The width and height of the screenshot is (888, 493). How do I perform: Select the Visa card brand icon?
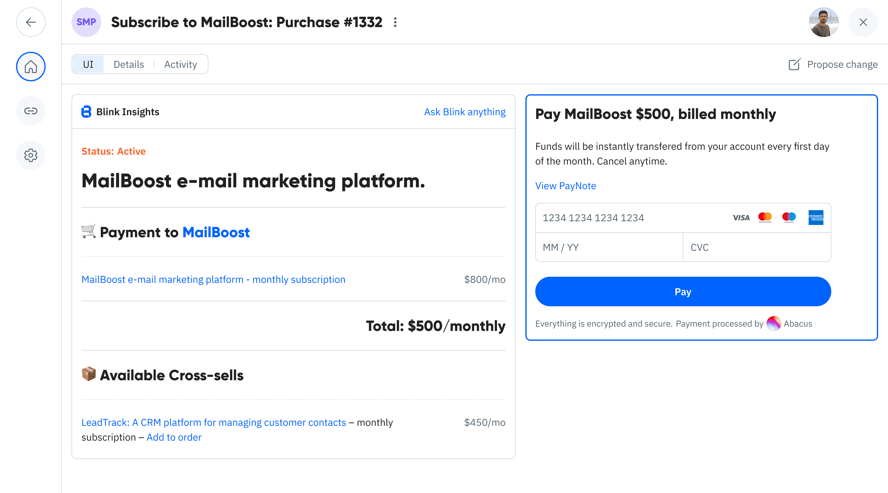click(x=741, y=218)
